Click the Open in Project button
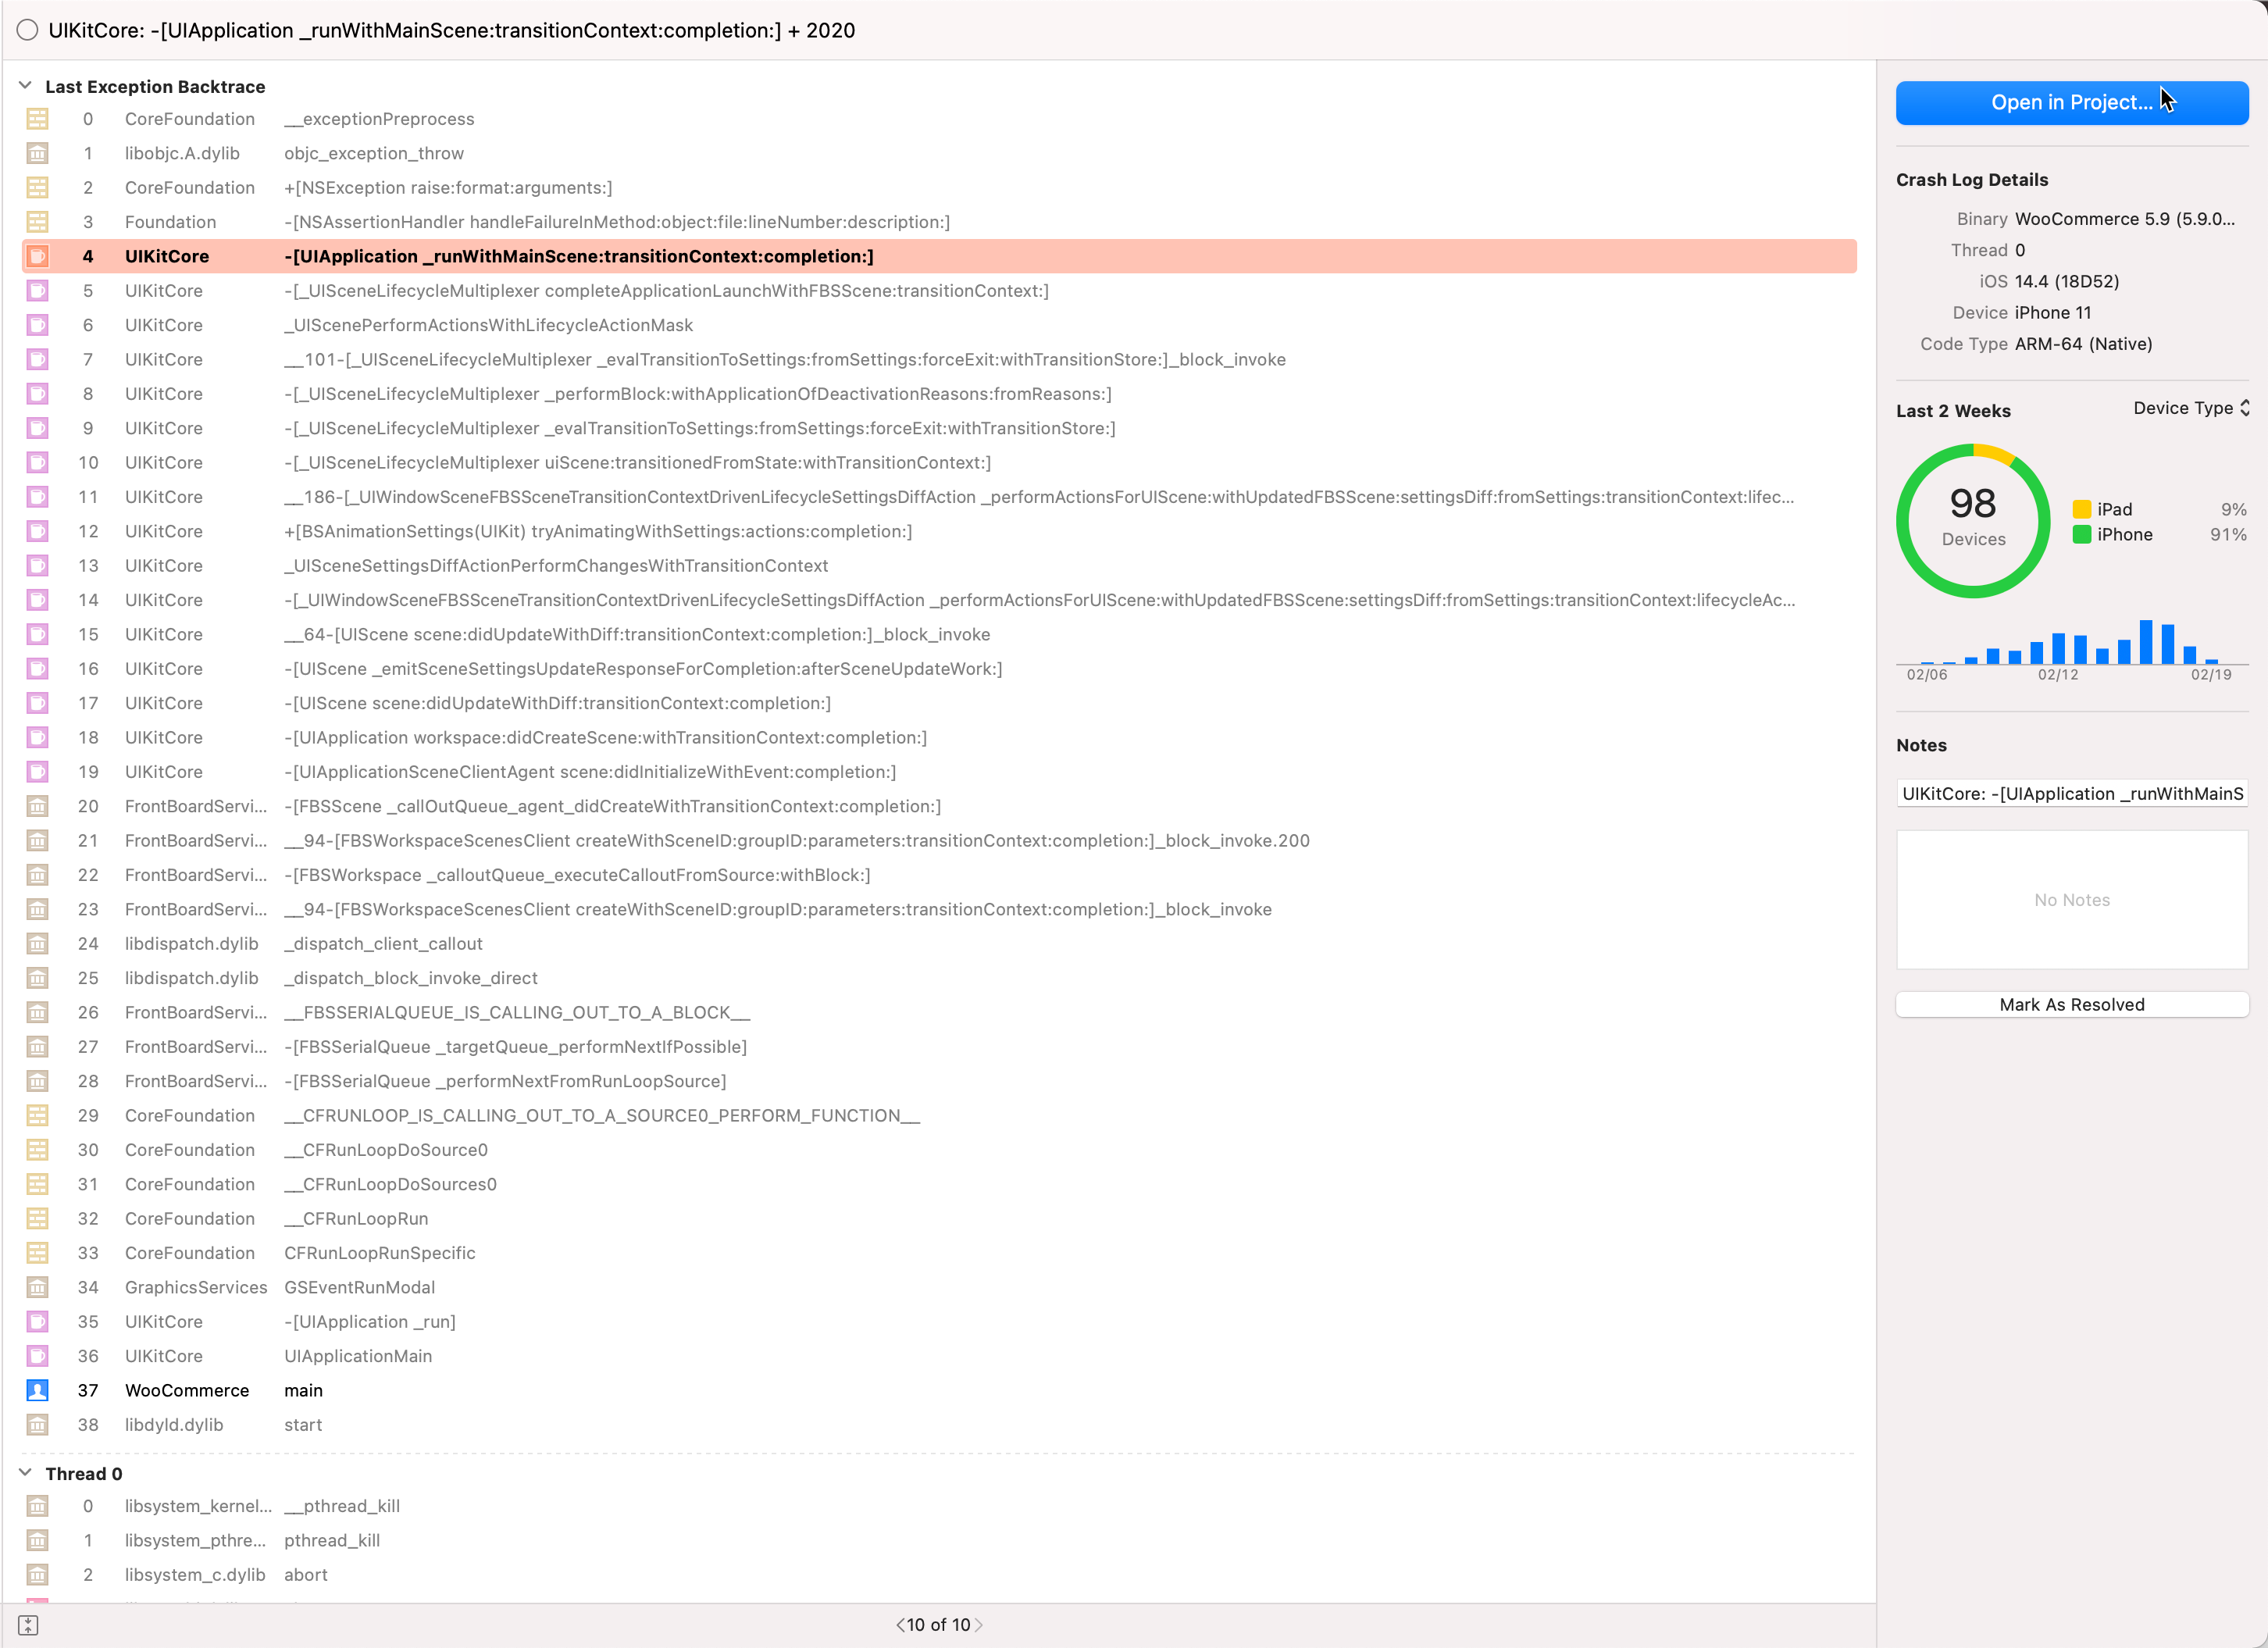This screenshot has width=2268, height=1648. [2071, 102]
